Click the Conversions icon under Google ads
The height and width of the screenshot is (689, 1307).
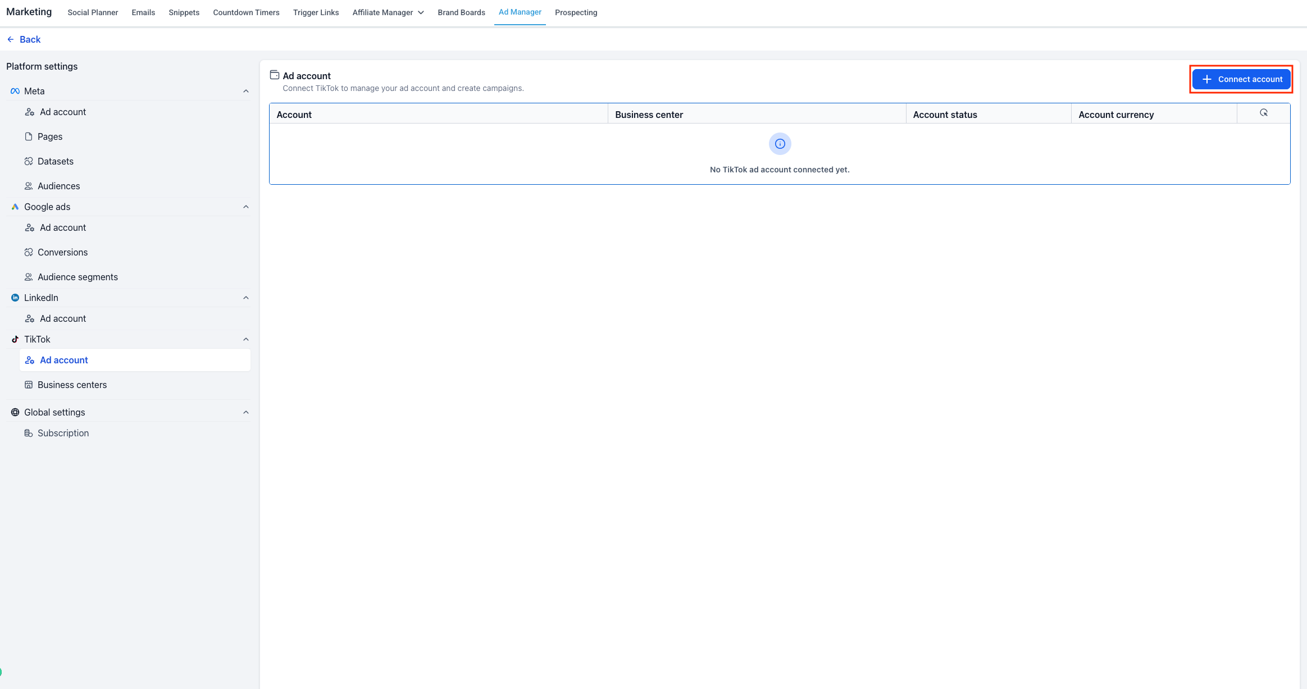pos(29,252)
